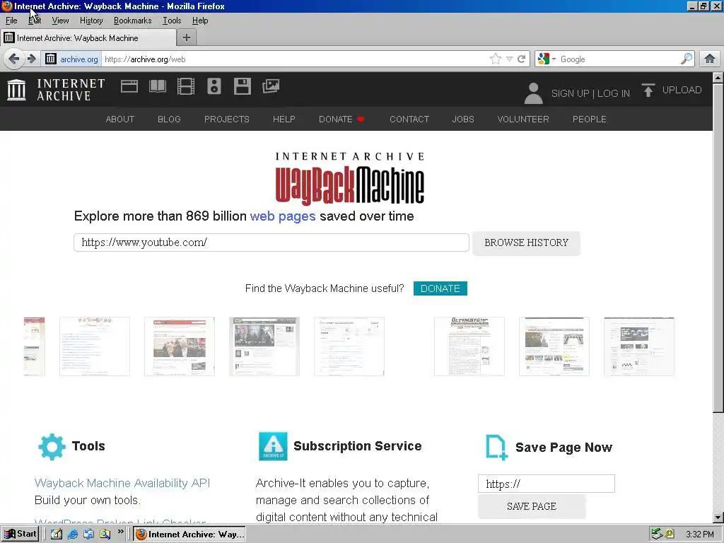Go back with the browser Back arrow
This screenshot has height=543, width=724.
click(14, 59)
